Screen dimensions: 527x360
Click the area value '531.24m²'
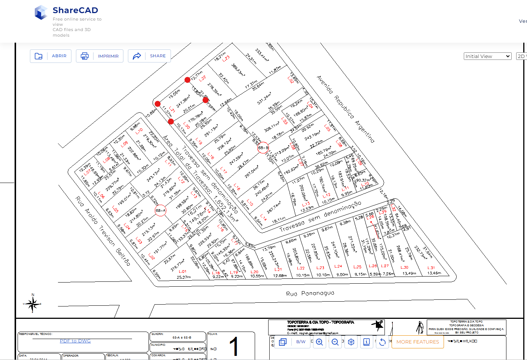click(x=264, y=98)
